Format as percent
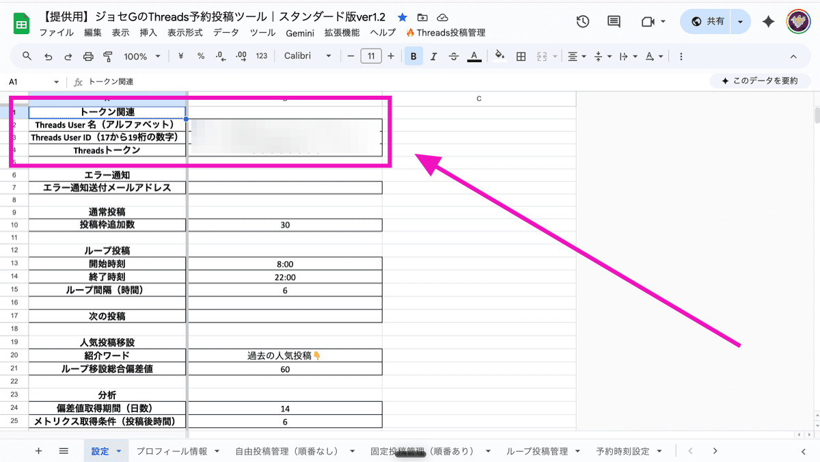820x462 pixels. [x=201, y=56]
